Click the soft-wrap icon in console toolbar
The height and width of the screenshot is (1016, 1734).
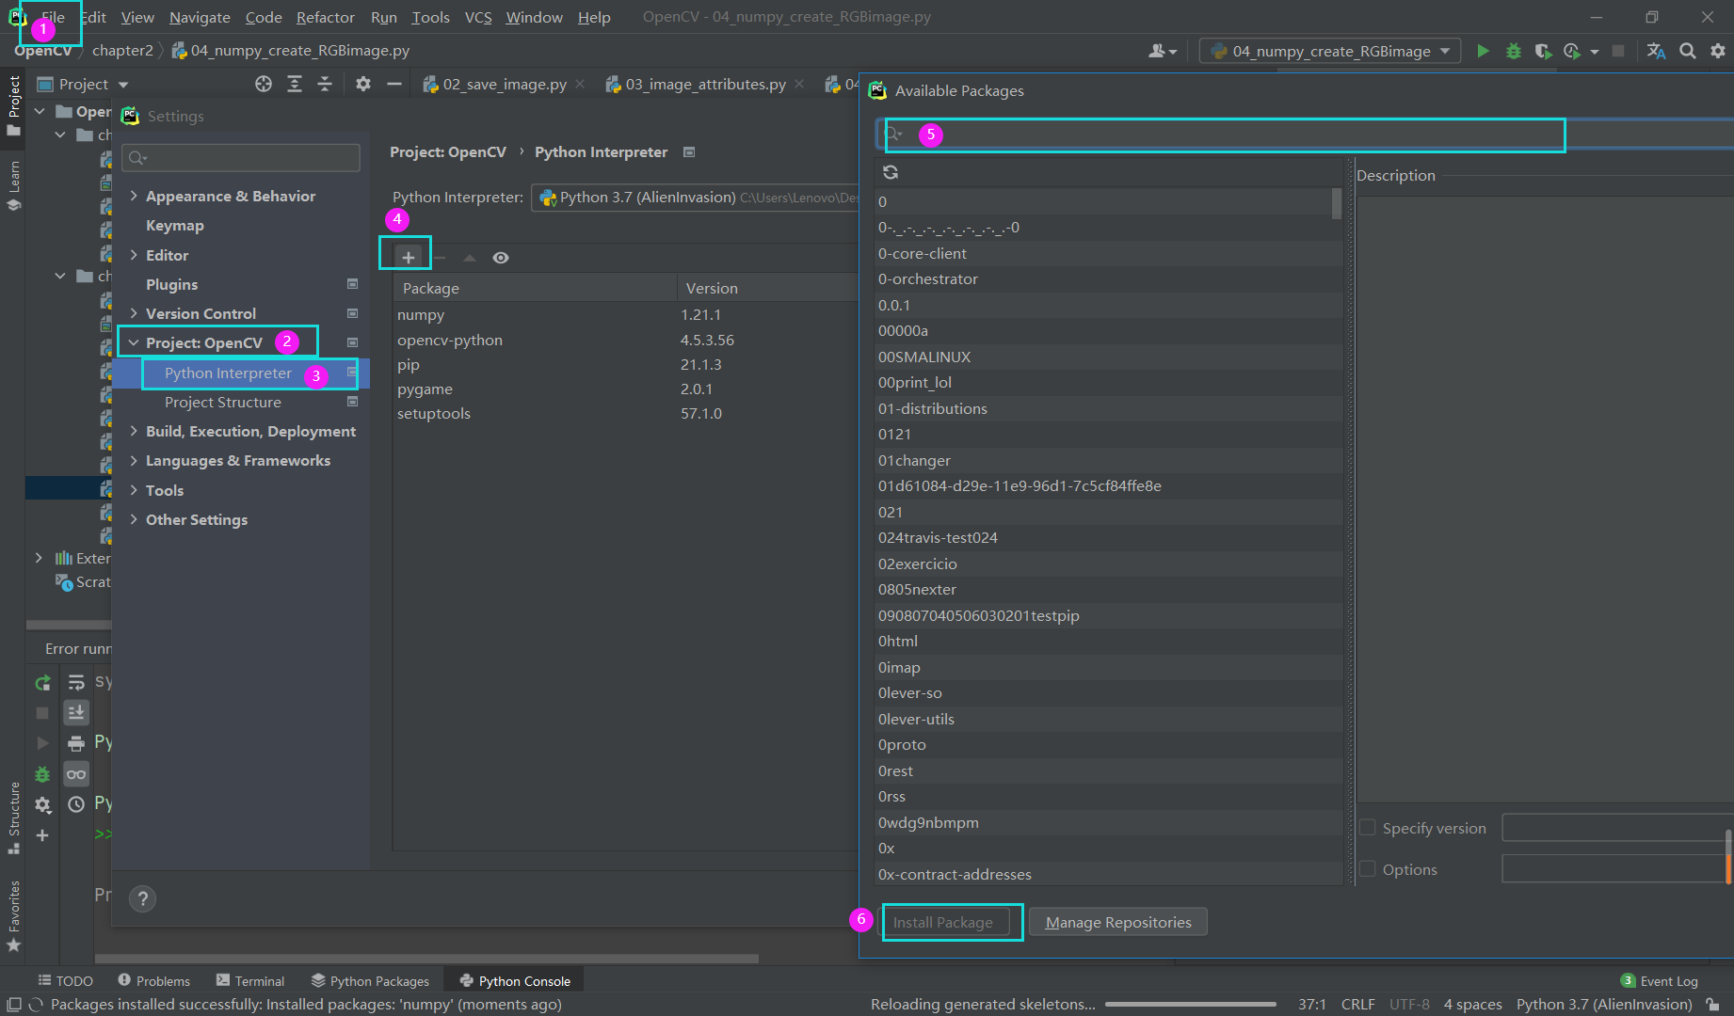(76, 683)
